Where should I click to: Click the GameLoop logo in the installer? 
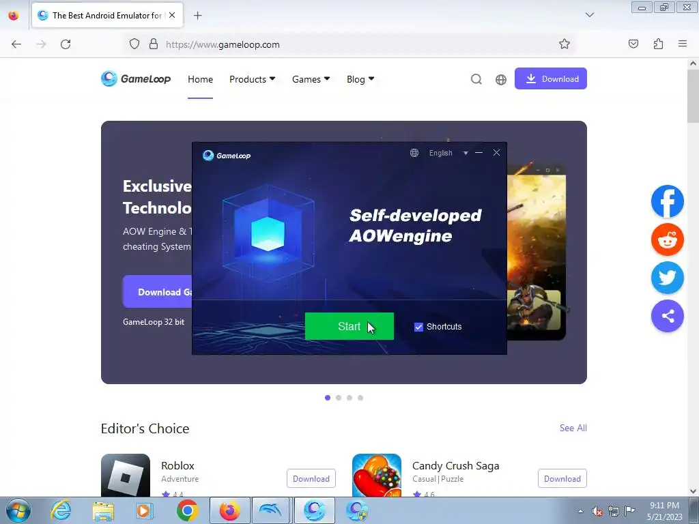pyautogui.click(x=227, y=155)
